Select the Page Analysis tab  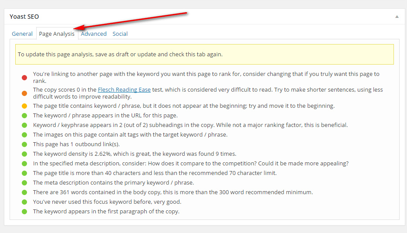(x=57, y=34)
